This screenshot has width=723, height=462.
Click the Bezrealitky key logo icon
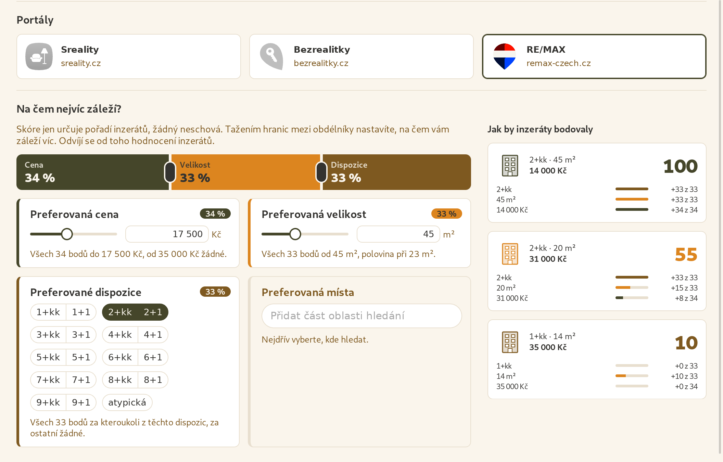272,56
